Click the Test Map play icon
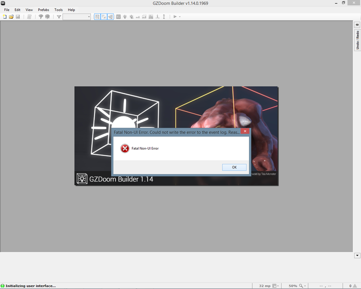361x289 pixels. [175, 17]
